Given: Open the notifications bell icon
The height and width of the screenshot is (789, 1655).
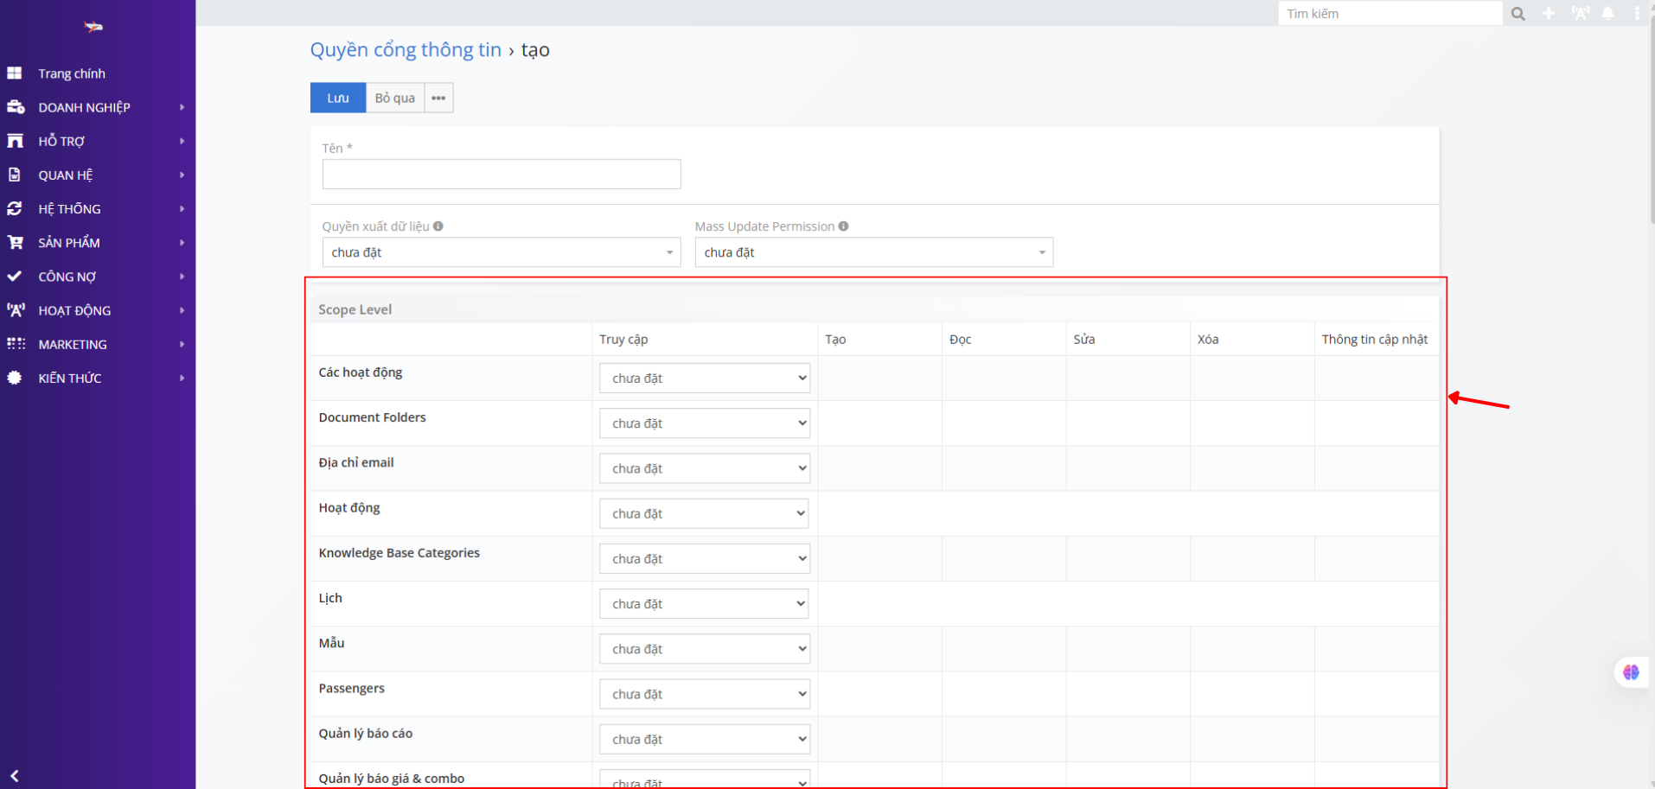Looking at the screenshot, I should click(x=1607, y=14).
